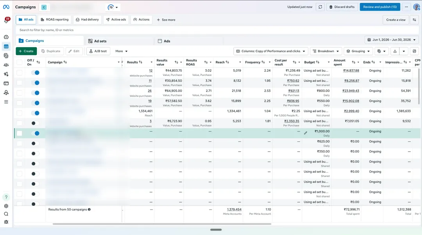This screenshot has height=235, width=422.
Task: Toggle off the campaign with 19 results
Action: point(35,103)
